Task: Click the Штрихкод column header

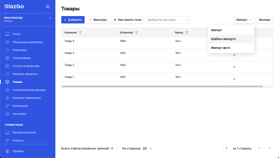Action: (x=126, y=33)
